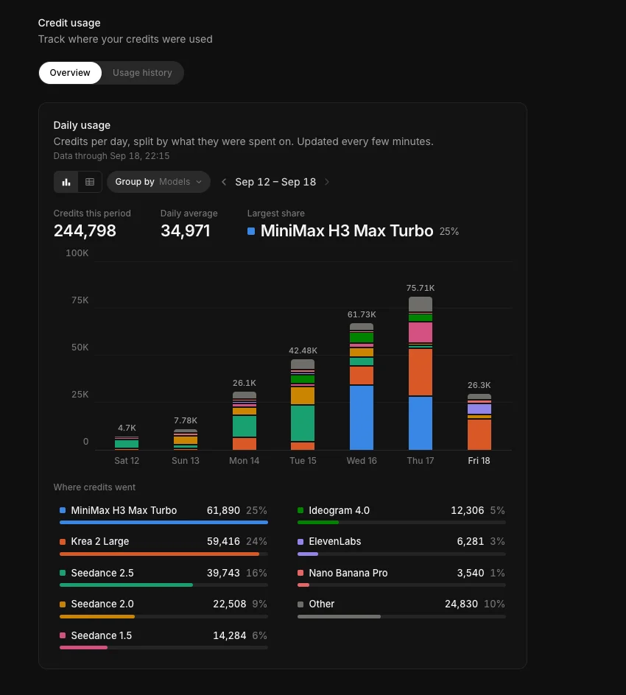Click the 14,284 credits value

(x=230, y=635)
